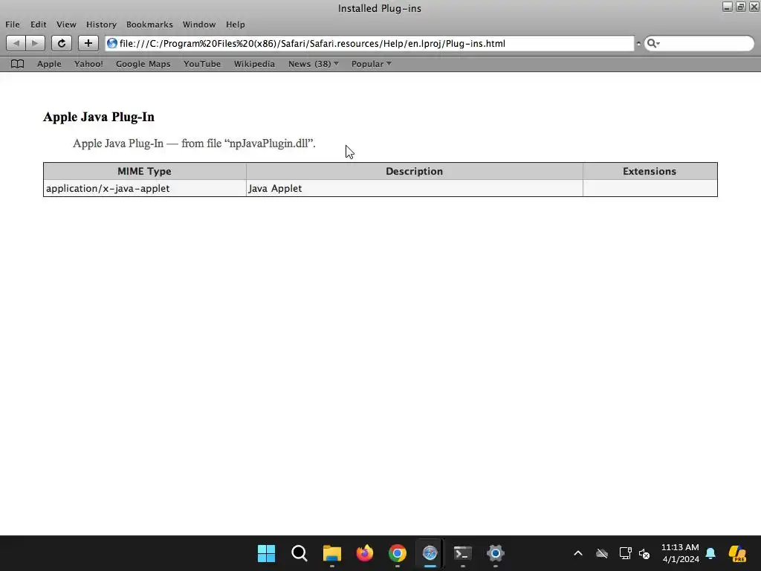This screenshot has height=571, width=761.
Task: Open the Help menu
Action: point(236,25)
